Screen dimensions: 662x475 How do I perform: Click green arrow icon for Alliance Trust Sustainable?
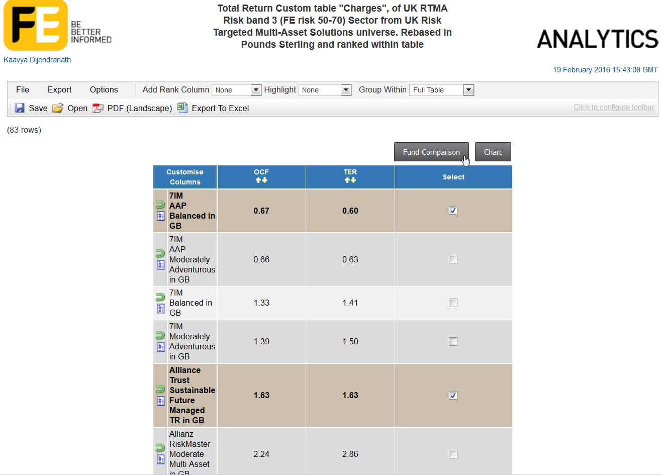point(160,390)
